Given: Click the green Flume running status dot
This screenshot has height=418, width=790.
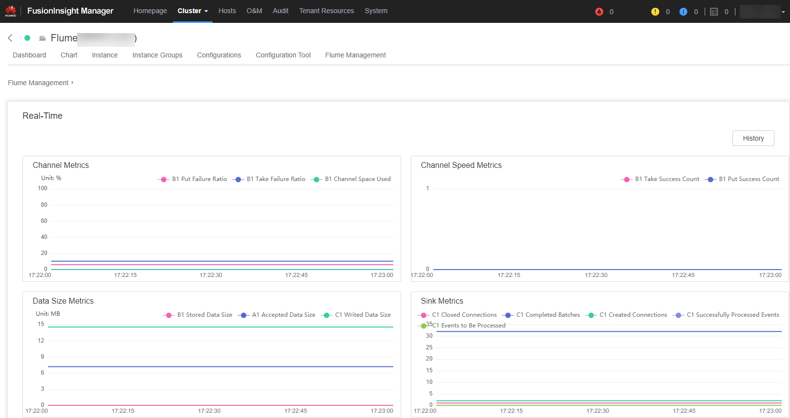Looking at the screenshot, I should [27, 38].
